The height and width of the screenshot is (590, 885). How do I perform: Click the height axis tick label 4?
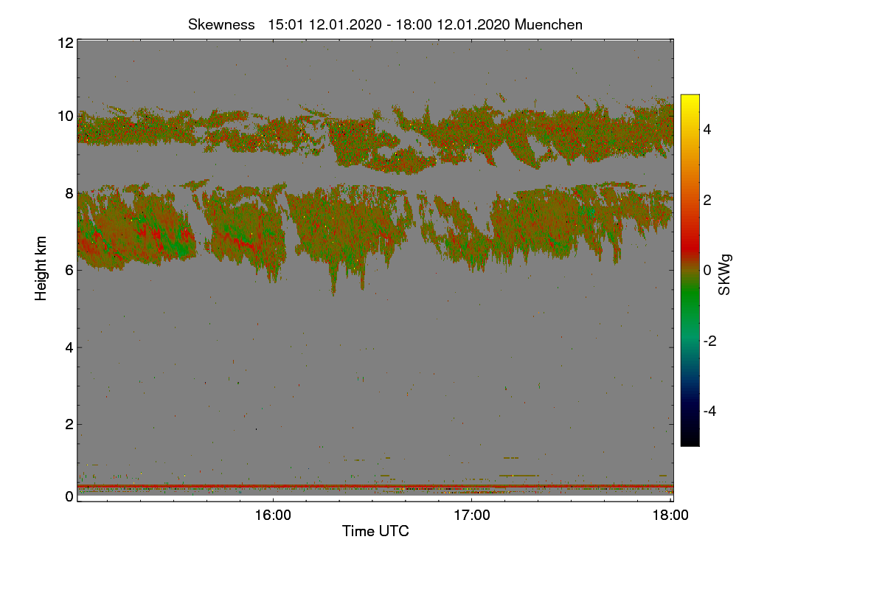click(x=69, y=347)
